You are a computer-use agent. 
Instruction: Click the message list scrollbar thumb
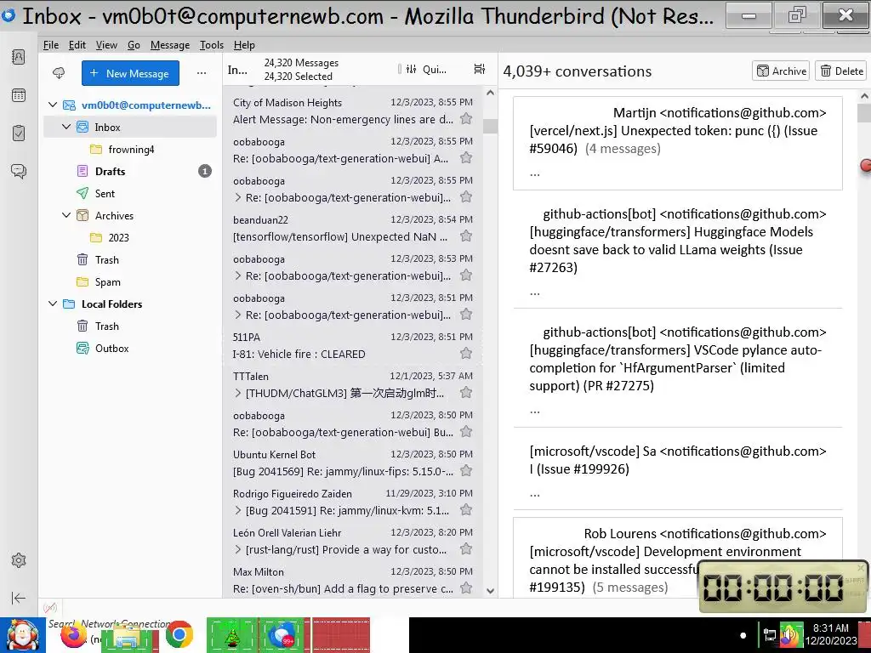pyautogui.click(x=490, y=126)
